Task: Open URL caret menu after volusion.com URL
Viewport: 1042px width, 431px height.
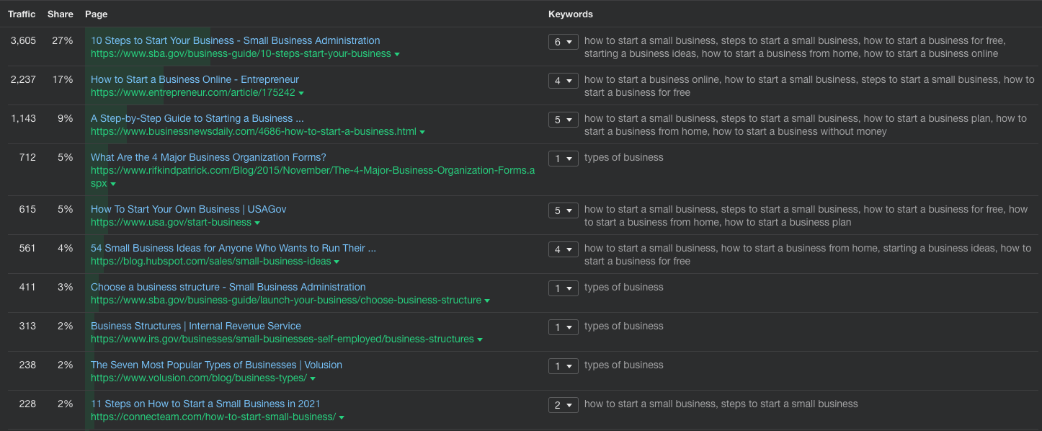Action: tap(313, 378)
